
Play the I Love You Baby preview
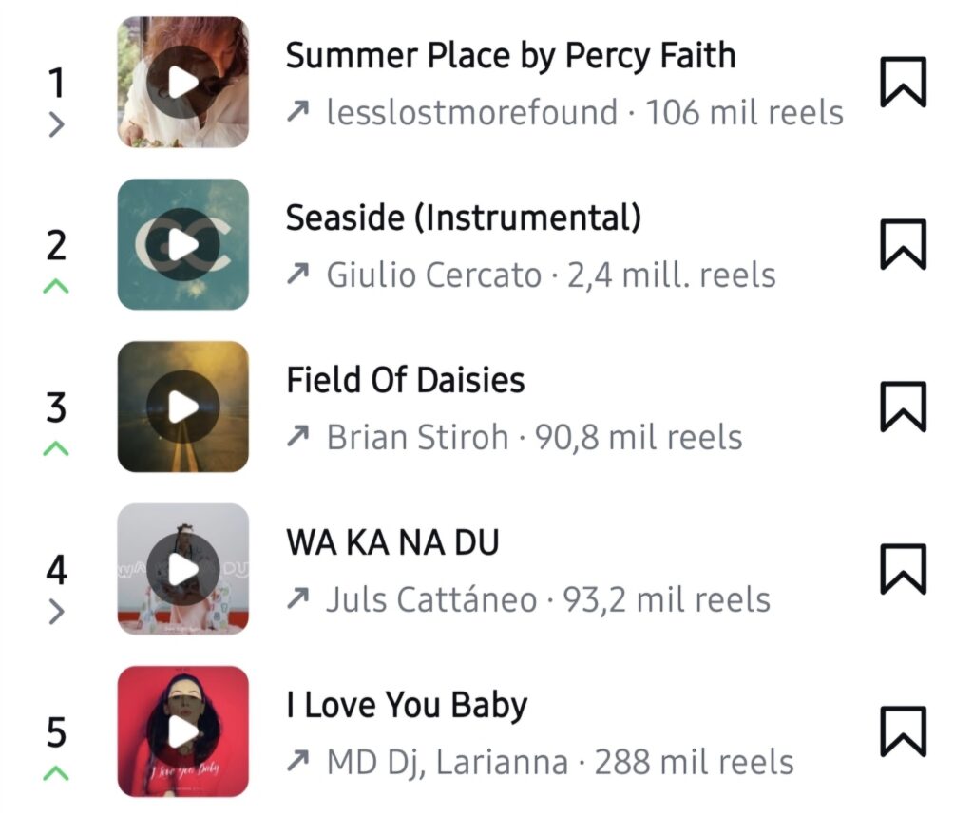[183, 732]
